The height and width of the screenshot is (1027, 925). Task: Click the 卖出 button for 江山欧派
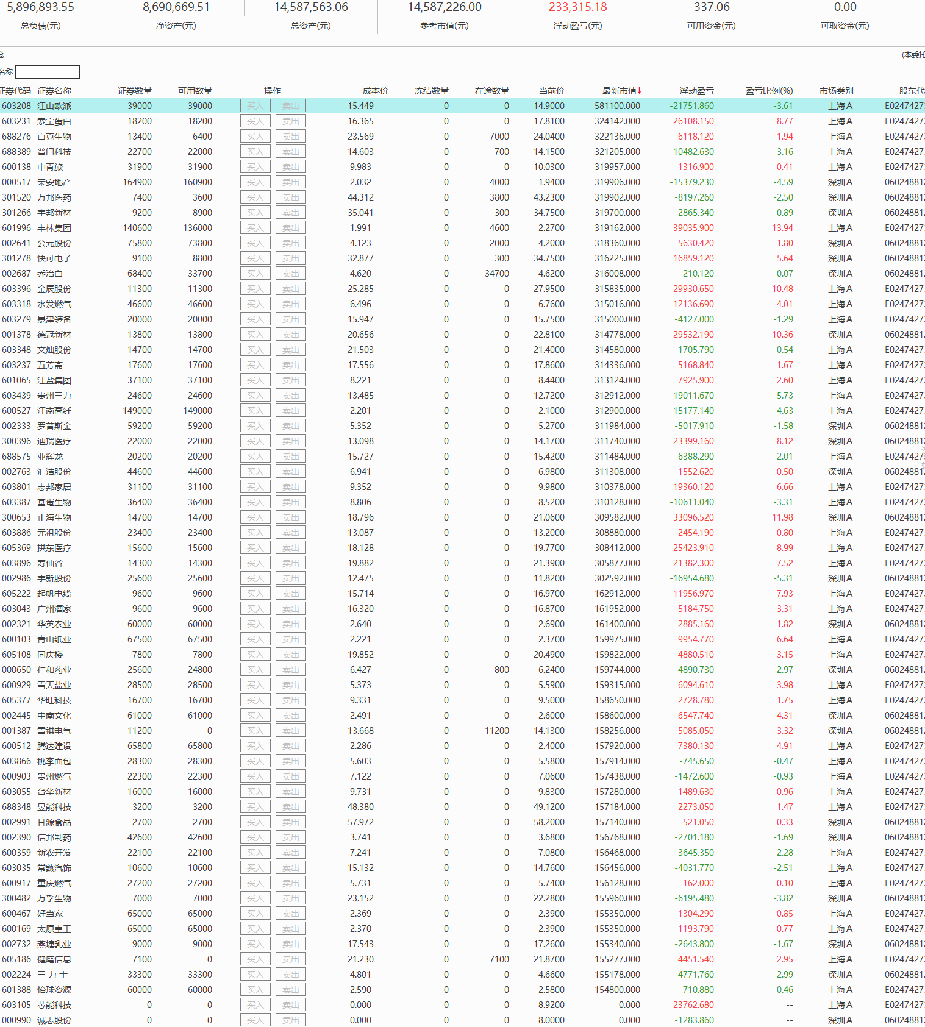point(291,106)
